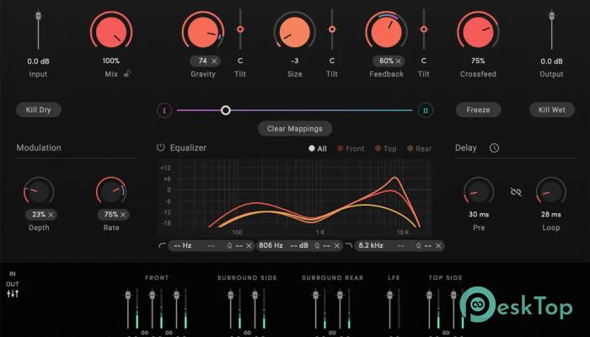This screenshot has height=337, width=590.
Task: Click the -3 Size value
Action: tap(295, 61)
